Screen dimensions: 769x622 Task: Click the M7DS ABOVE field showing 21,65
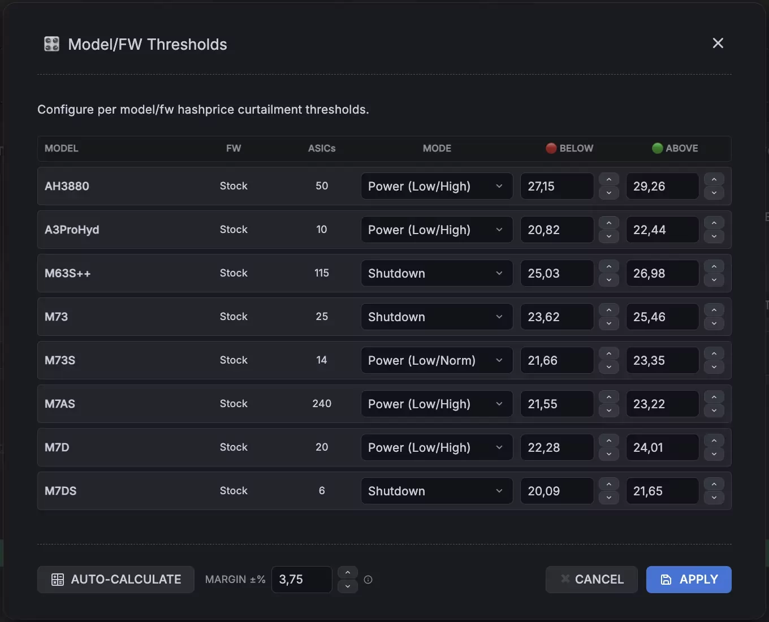tap(663, 491)
